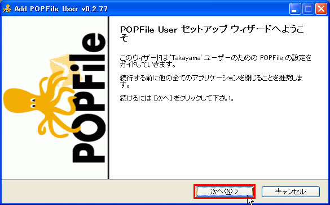Click the paragraph recommending closing other applications

tap(212, 81)
